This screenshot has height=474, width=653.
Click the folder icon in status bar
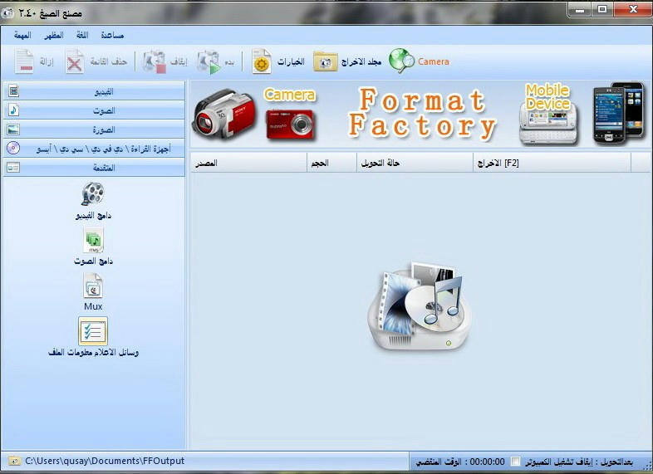[14, 461]
